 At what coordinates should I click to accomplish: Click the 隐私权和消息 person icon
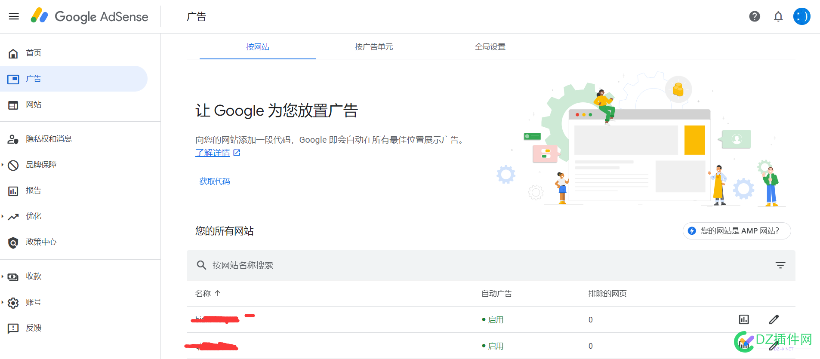13,139
